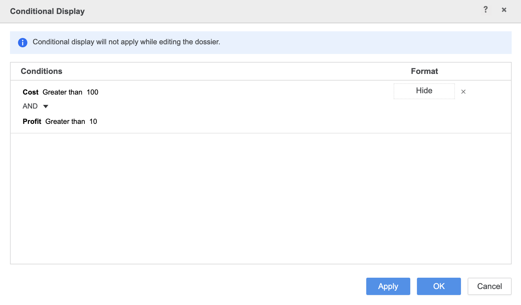This screenshot has height=305, width=521.
Task: Select the Cost condition name
Action: (31, 92)
